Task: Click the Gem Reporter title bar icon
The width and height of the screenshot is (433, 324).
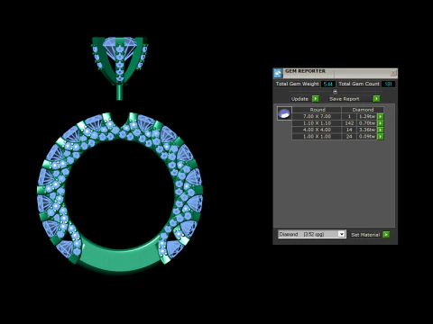Action: tap(278, 73)
